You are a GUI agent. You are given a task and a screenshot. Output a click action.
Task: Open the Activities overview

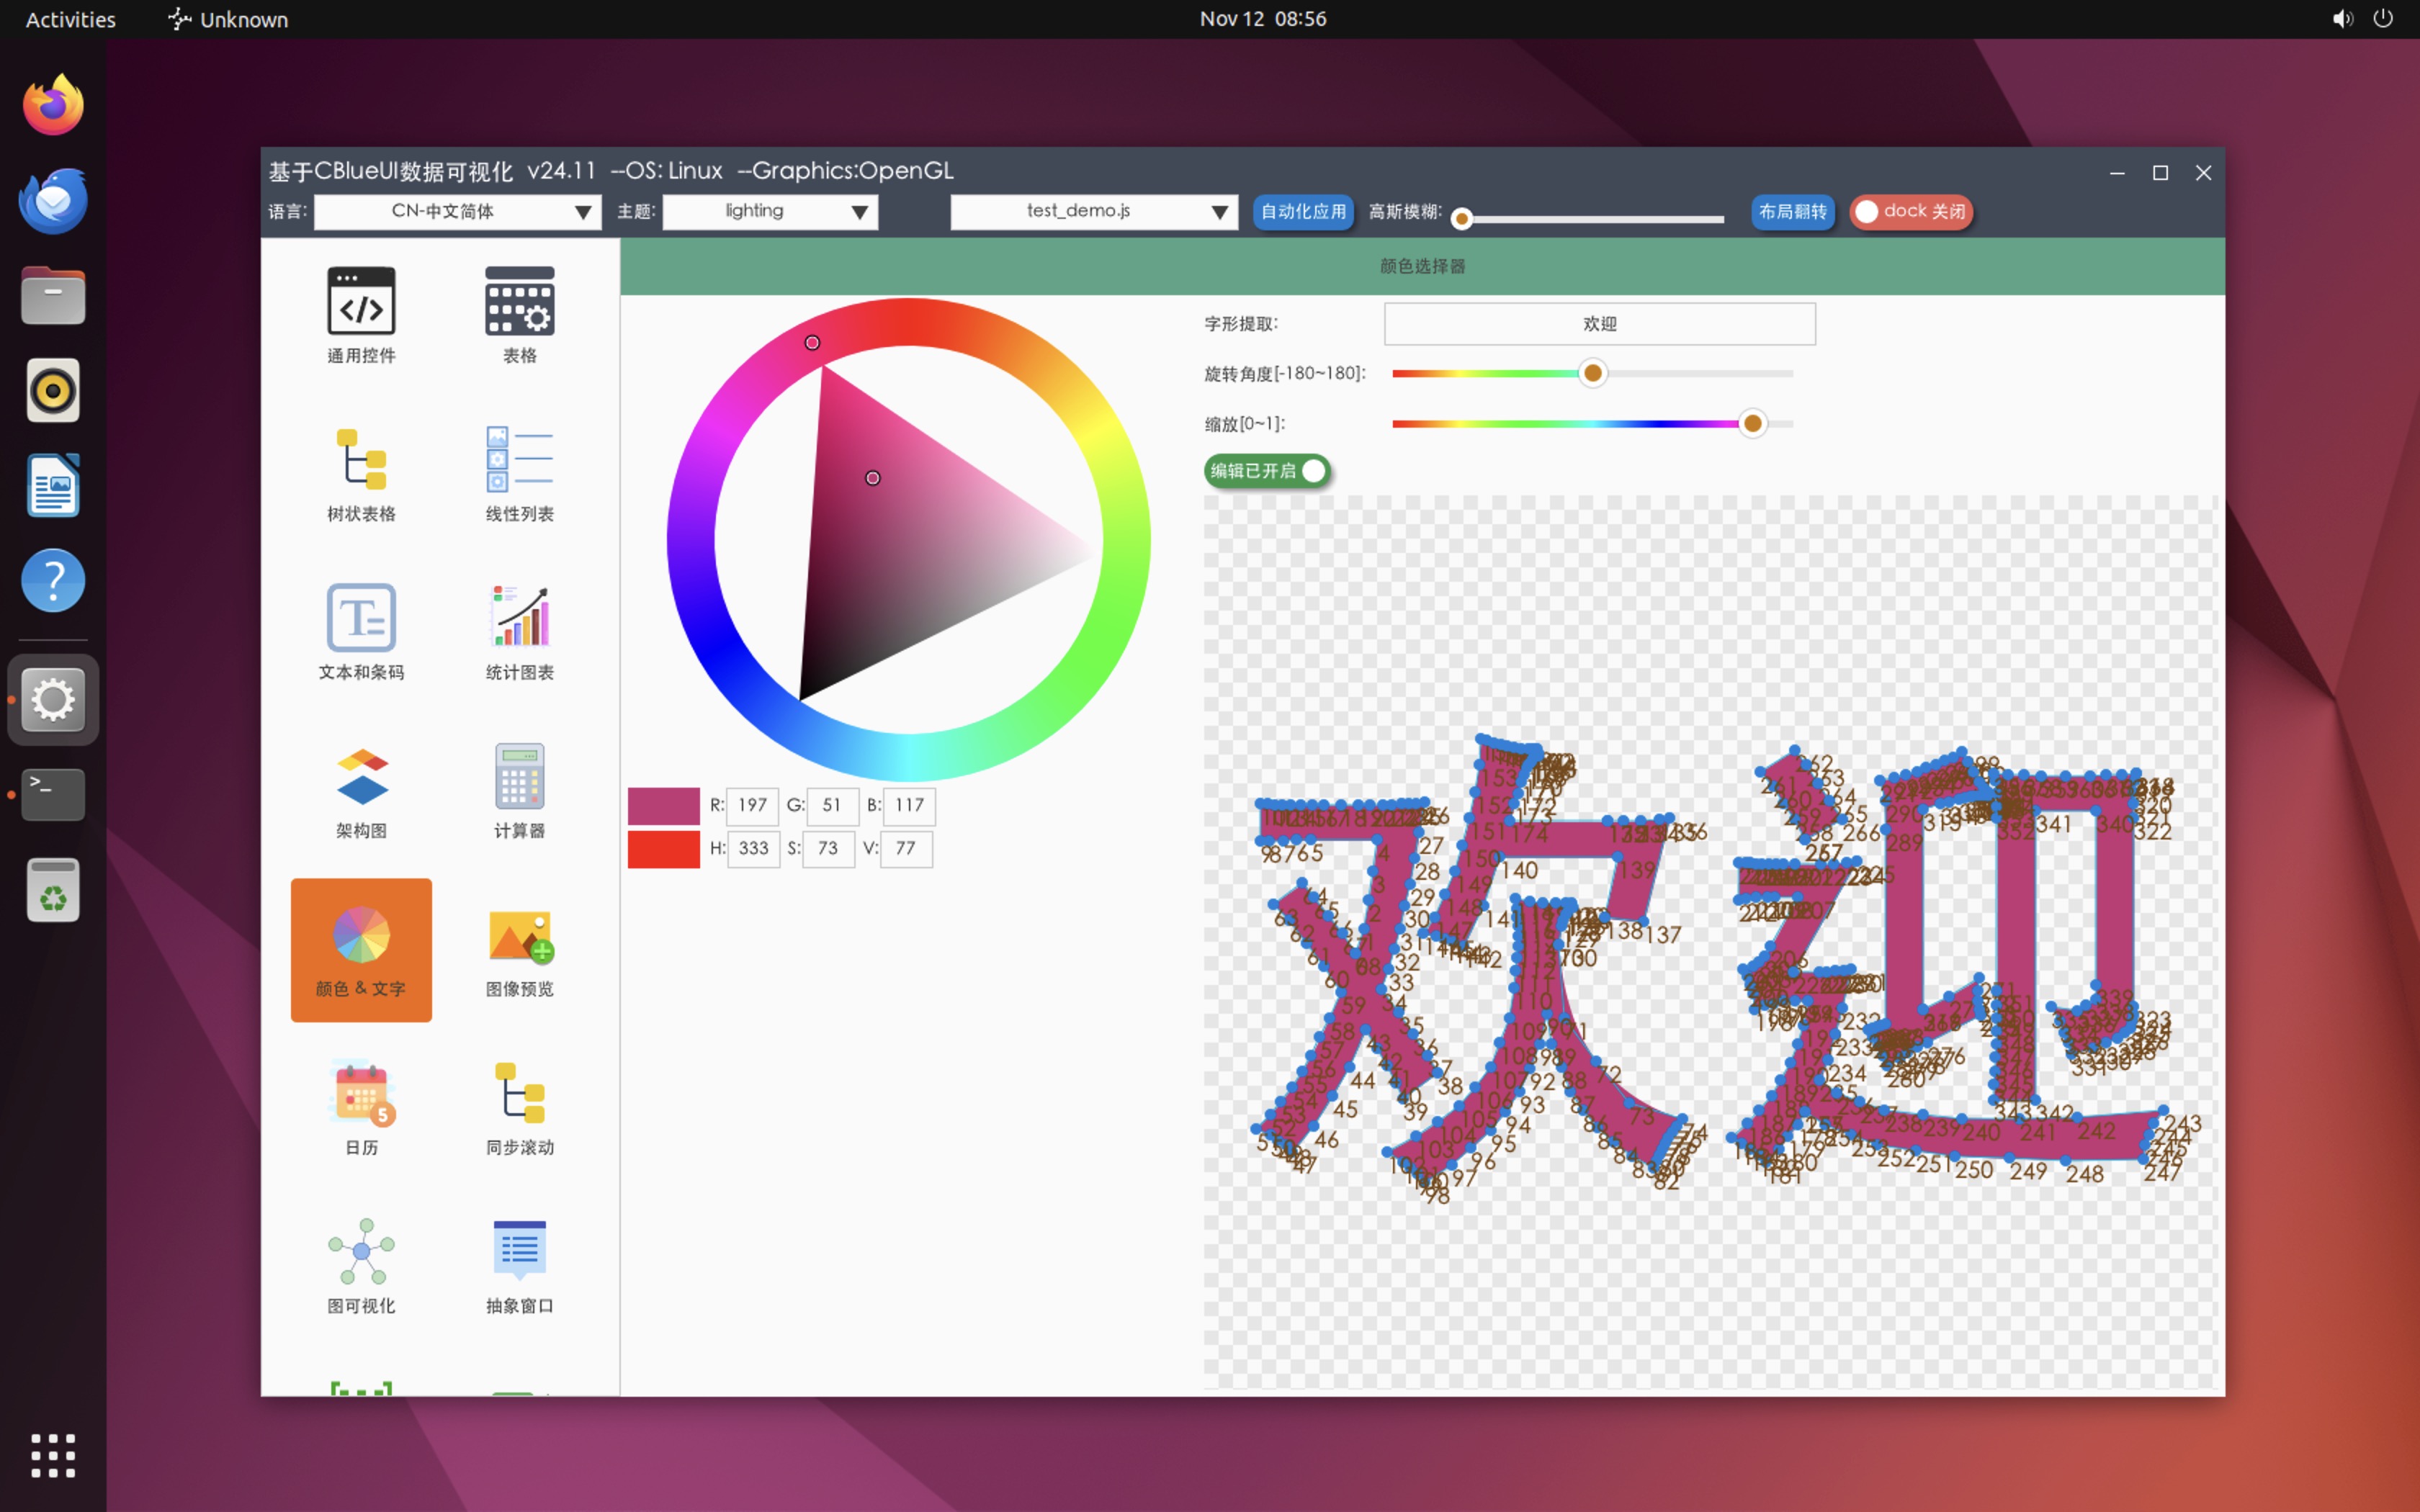(x=70, y=19)
